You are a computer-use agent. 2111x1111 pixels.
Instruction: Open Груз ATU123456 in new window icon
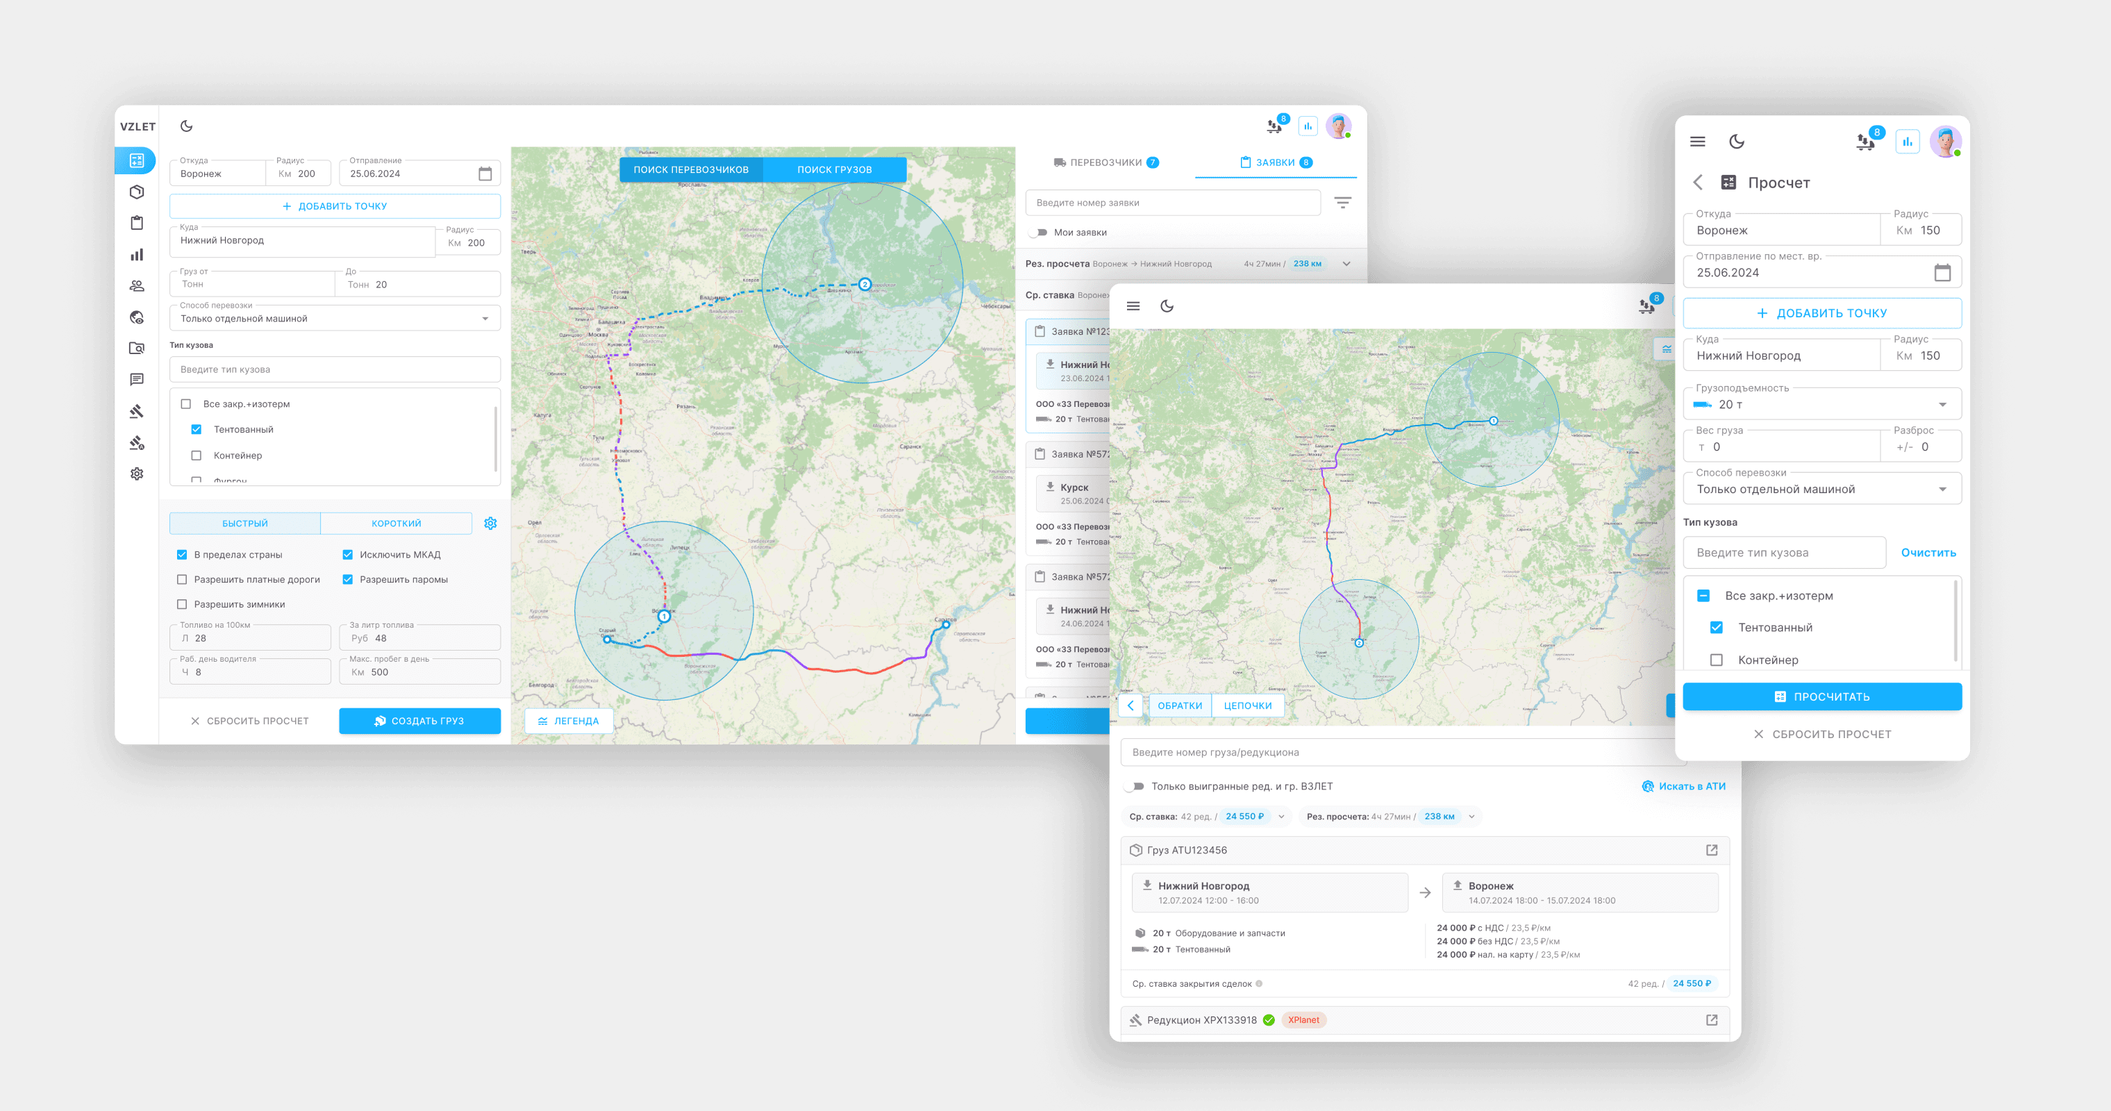click(1711, 851)
